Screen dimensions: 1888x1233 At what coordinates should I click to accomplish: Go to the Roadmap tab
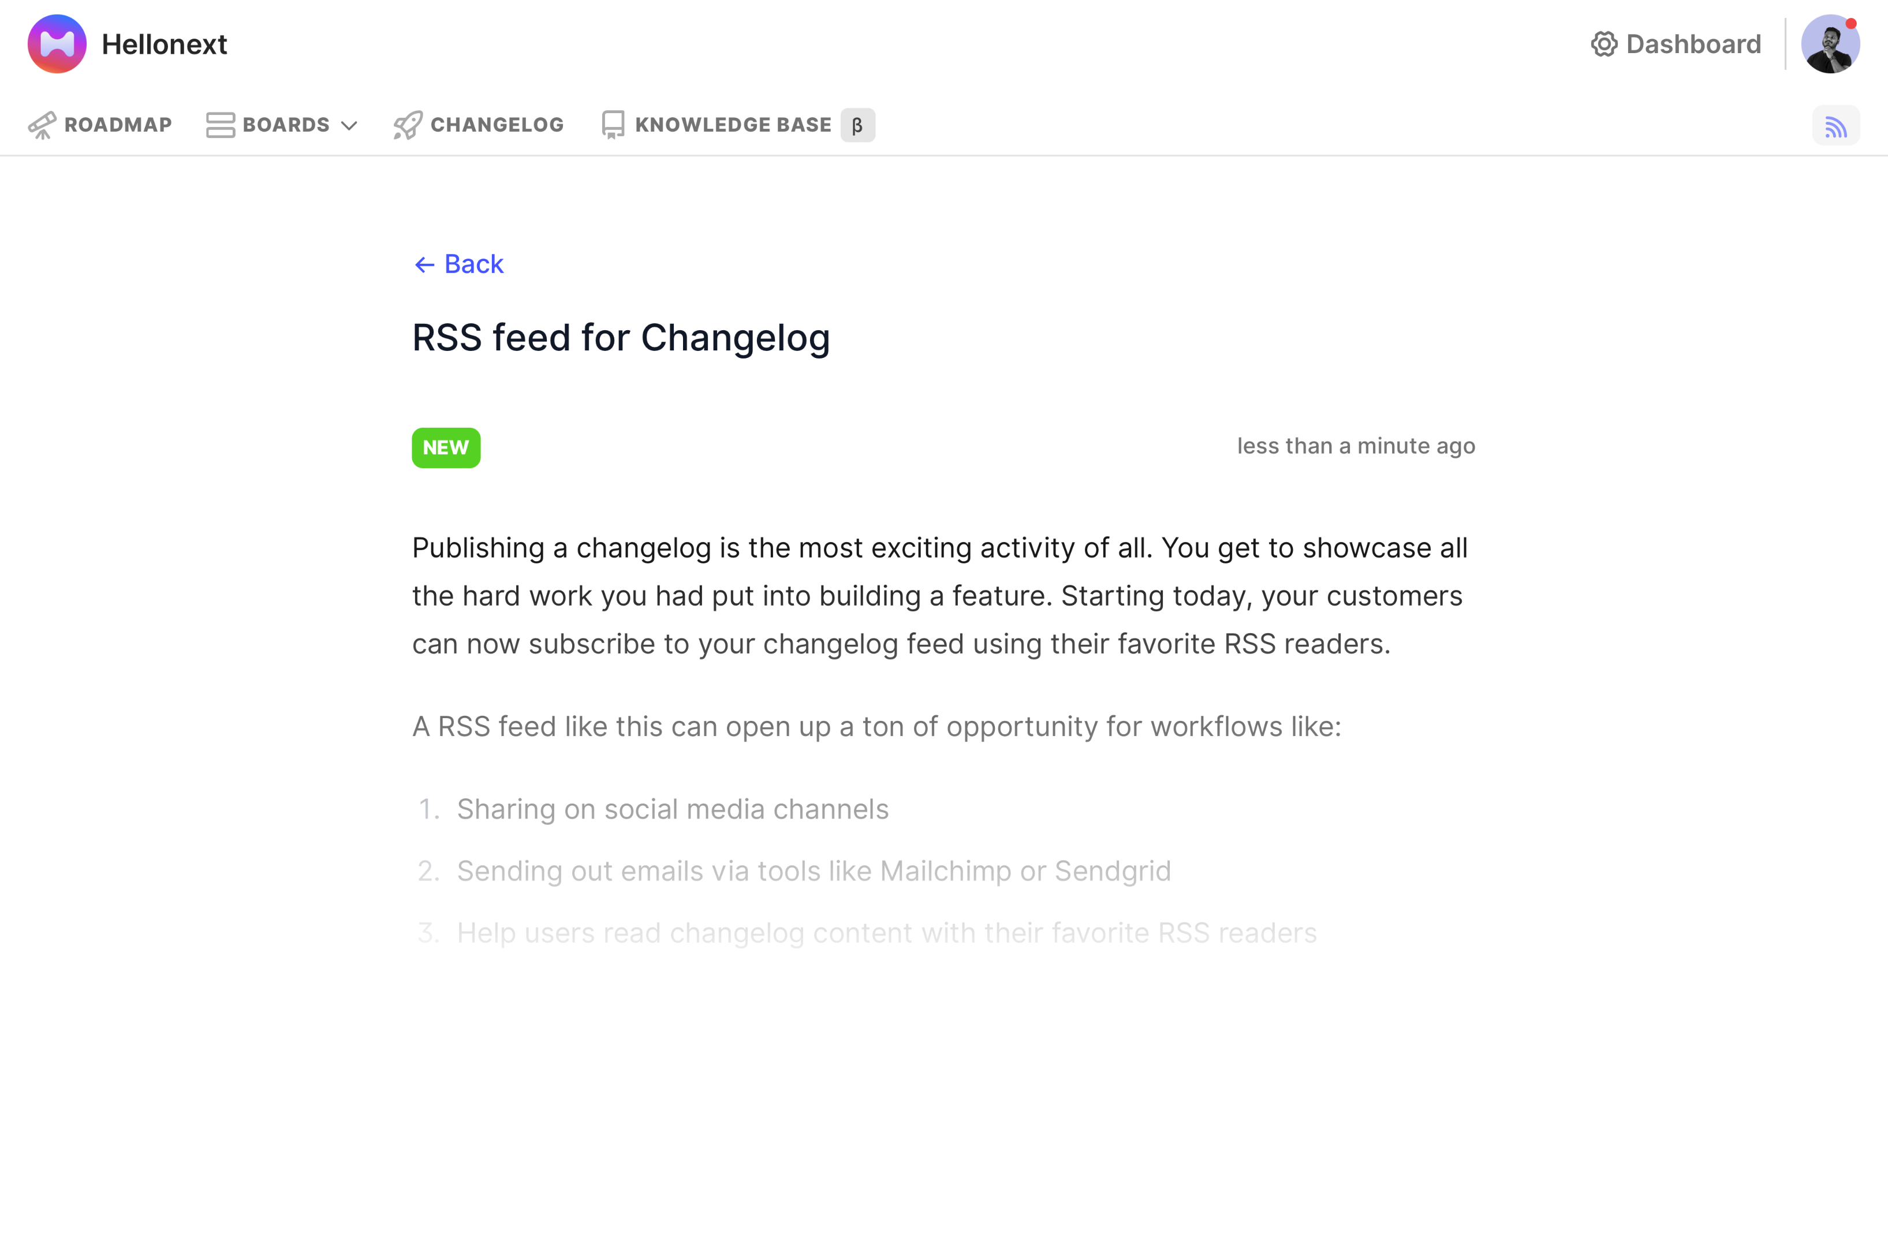click(117, 125)
